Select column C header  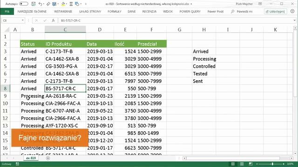(x=65, y=30)
